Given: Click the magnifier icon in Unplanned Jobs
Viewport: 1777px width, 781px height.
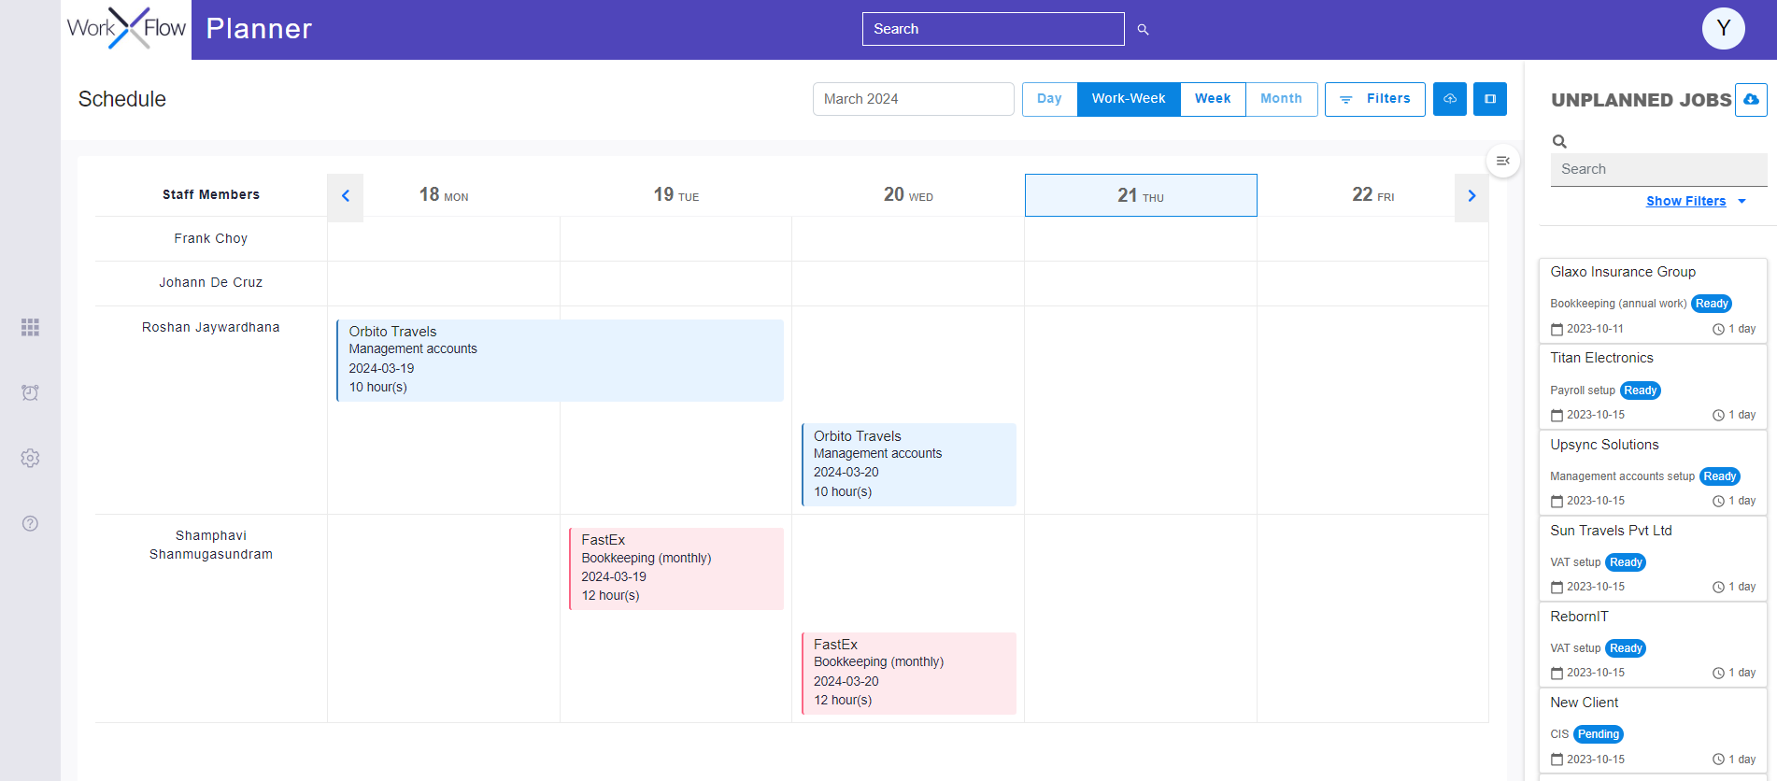Looking at the screenshot, I should coord(1559,141).
